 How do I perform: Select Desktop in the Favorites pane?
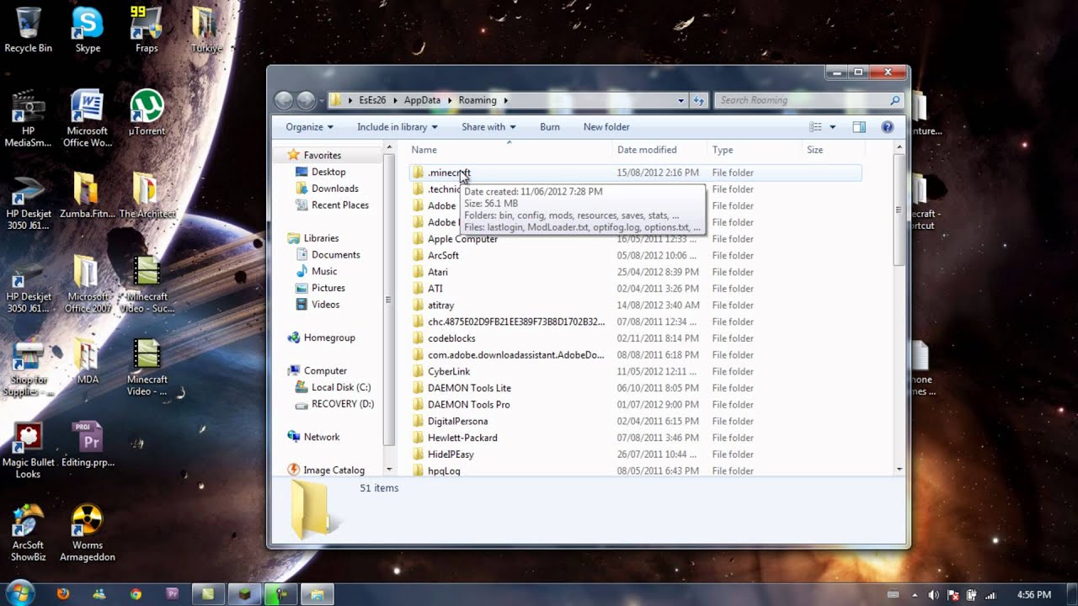320,172
